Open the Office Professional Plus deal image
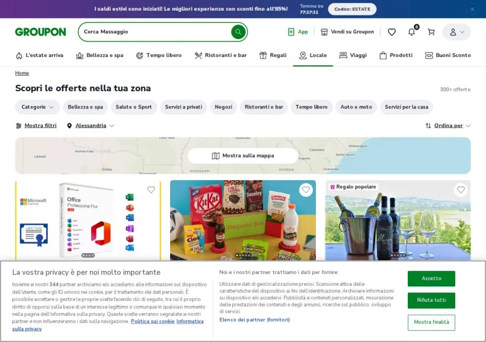The height and width of the screenshot is (342, 486). click(x=88, y=220)
